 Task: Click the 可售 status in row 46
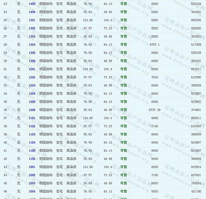click(124, 191)
